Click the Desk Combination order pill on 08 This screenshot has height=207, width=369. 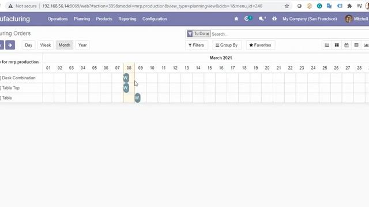(x=126, y=78)
